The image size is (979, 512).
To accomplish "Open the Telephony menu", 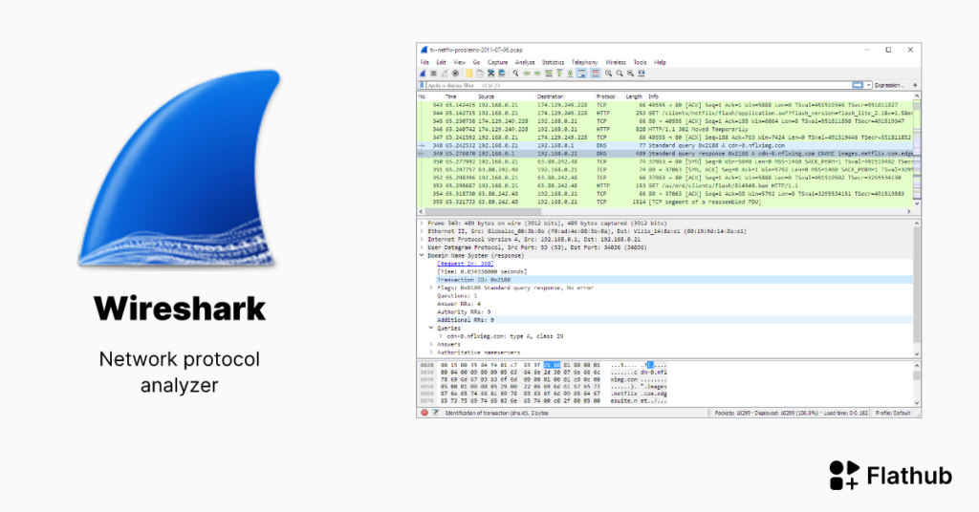I will pos(585,62).
